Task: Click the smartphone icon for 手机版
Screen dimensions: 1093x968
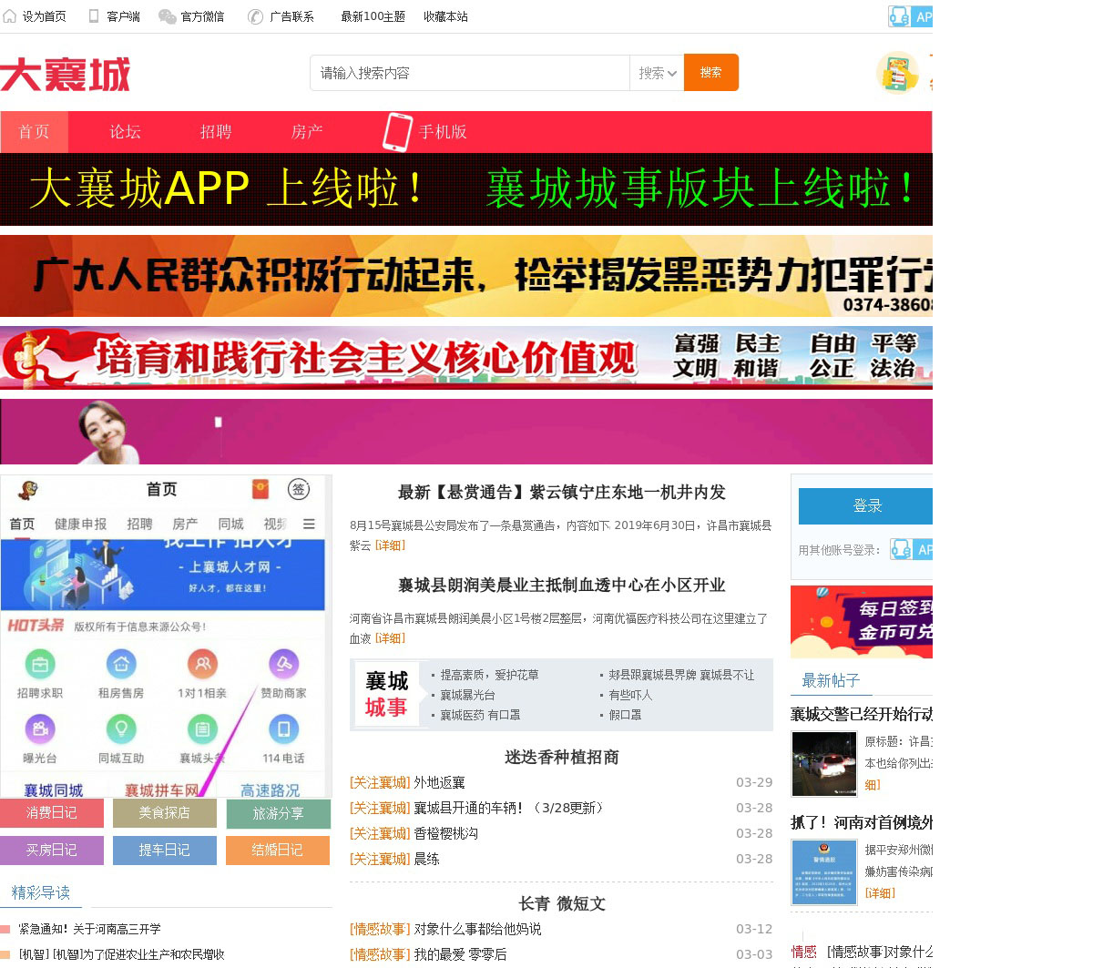Action: (x=397, y=132)
